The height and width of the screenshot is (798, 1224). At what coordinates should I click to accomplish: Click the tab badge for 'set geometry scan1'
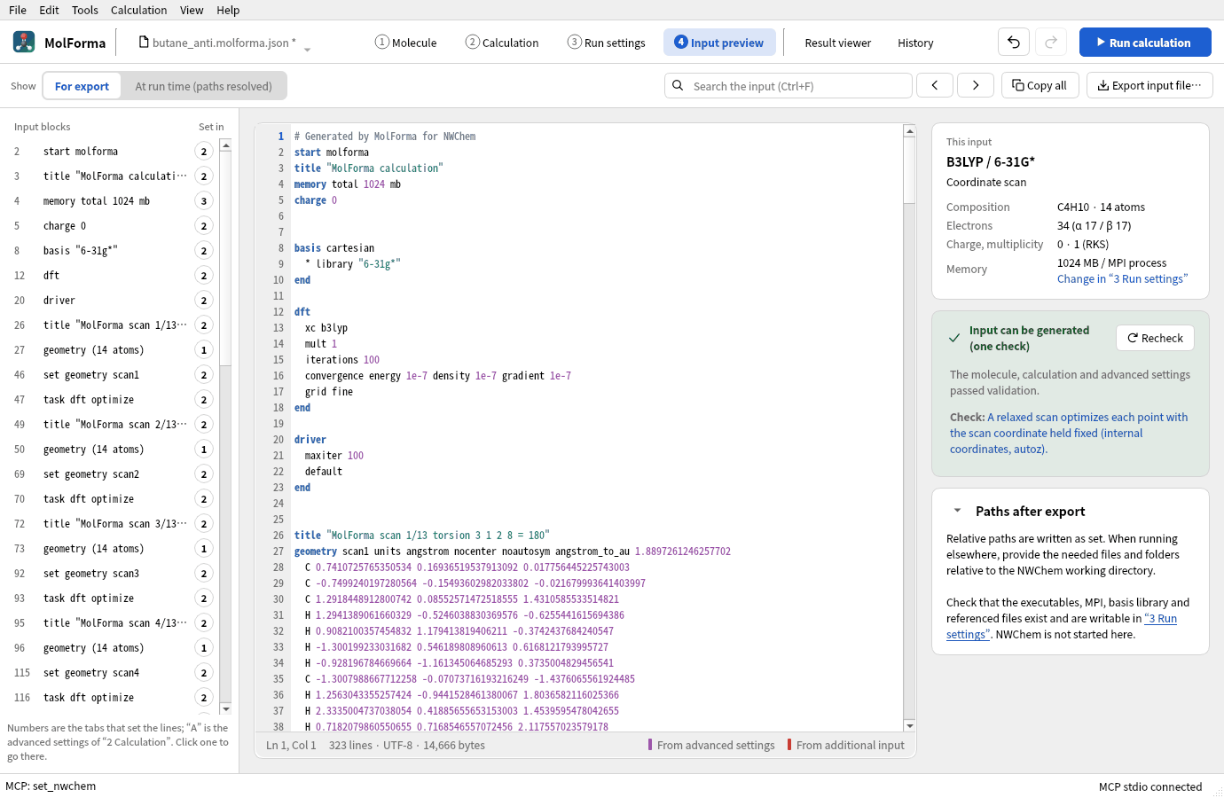pos(204,375)
